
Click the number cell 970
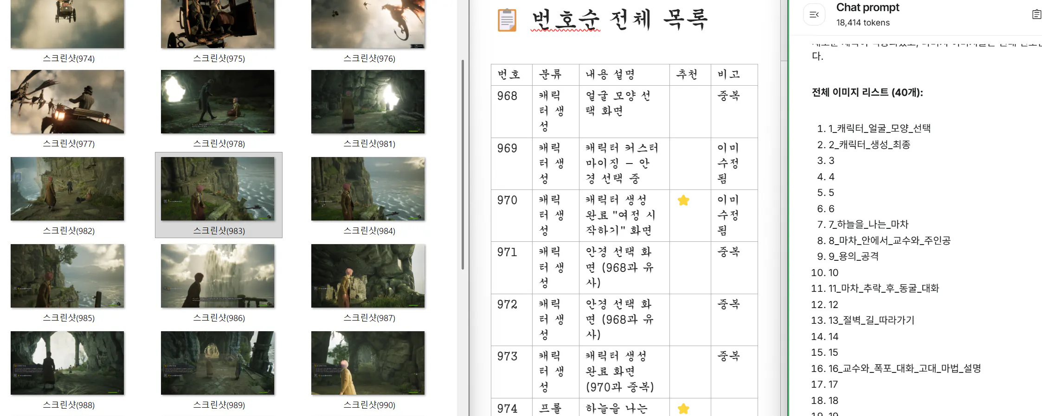tap(507, 200)
